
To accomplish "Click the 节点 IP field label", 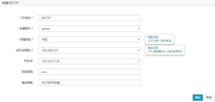I will 28,61.
